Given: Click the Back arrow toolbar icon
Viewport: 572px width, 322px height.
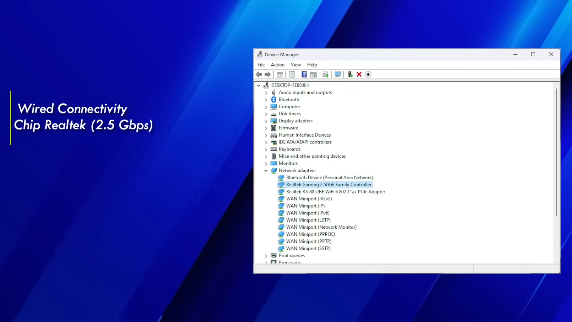Looking at the screenshot, I should click(259, 75).
